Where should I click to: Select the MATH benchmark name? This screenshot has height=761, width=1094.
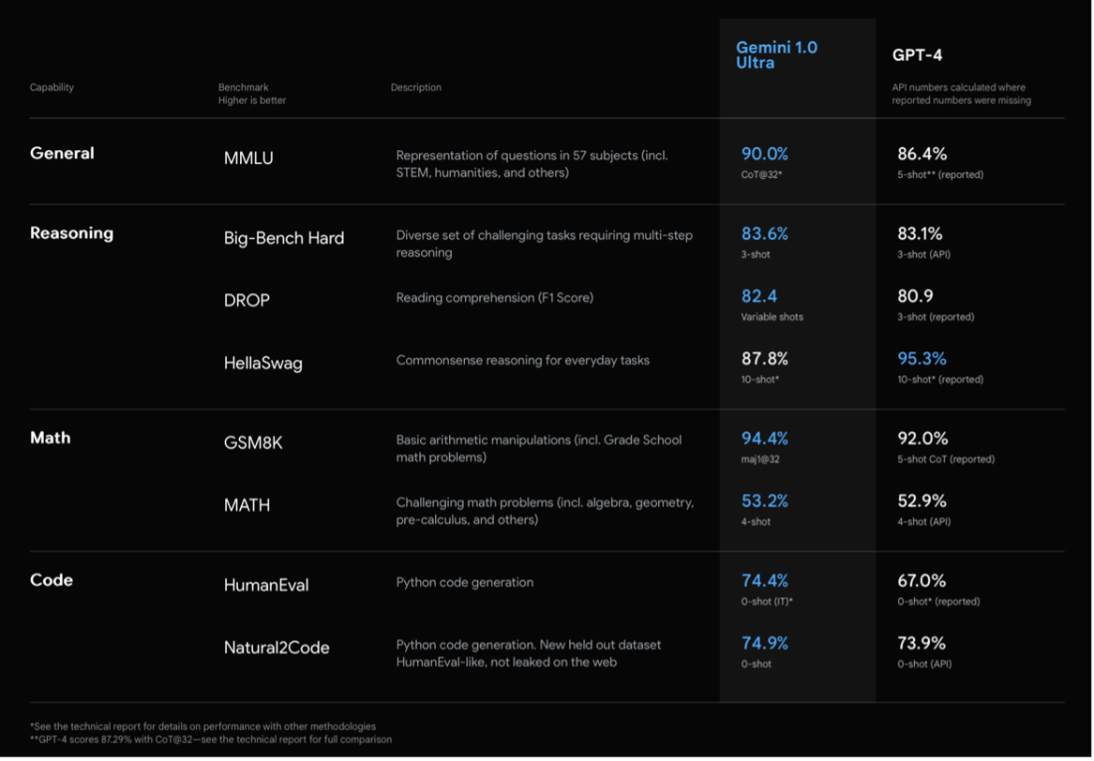(x=247, y=502)
